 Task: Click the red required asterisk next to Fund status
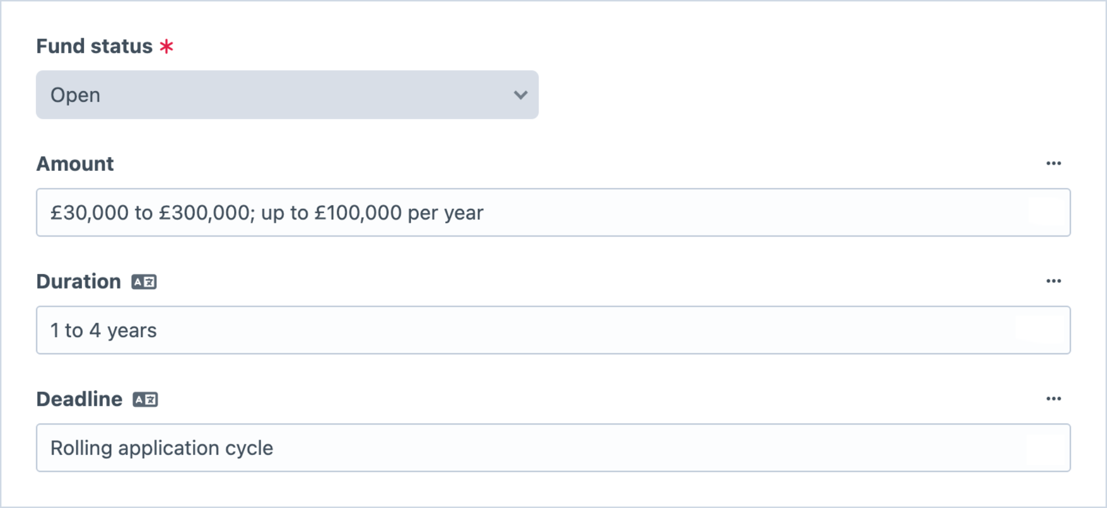pyautogui.click(x=166, y=46)
